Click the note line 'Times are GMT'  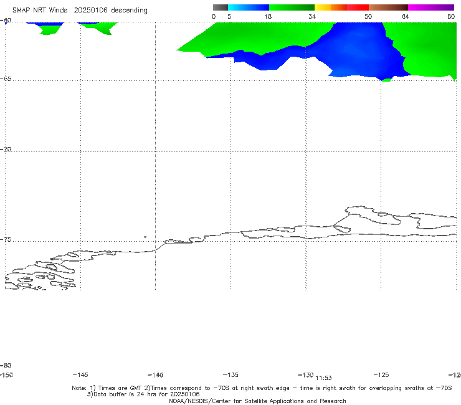coord(120,388)
